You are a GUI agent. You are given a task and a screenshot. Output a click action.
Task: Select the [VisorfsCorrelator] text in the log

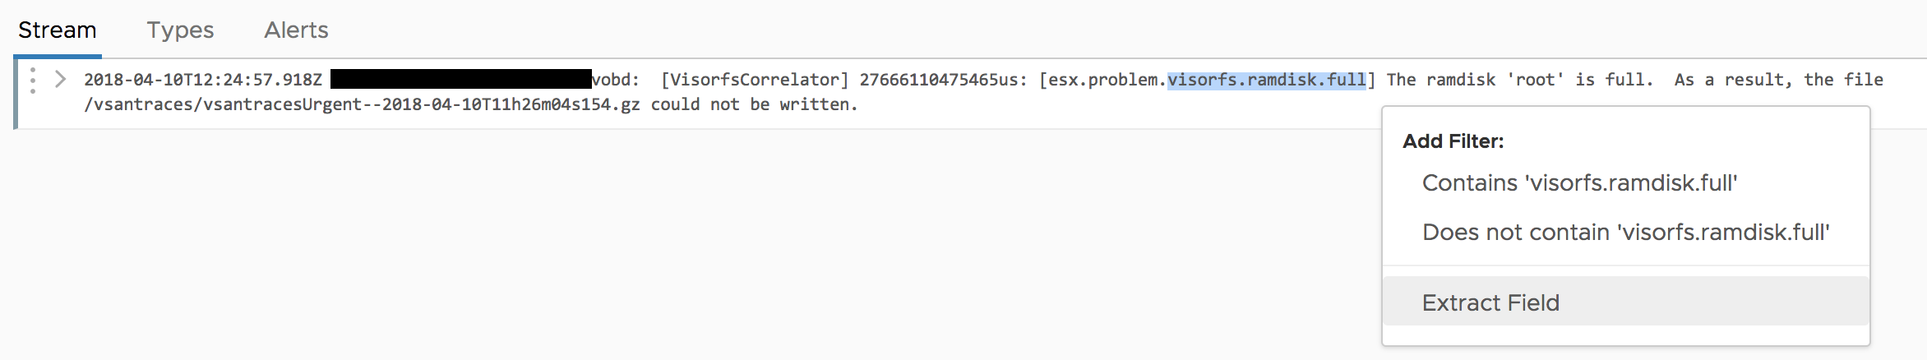click(x=754, y=80)
